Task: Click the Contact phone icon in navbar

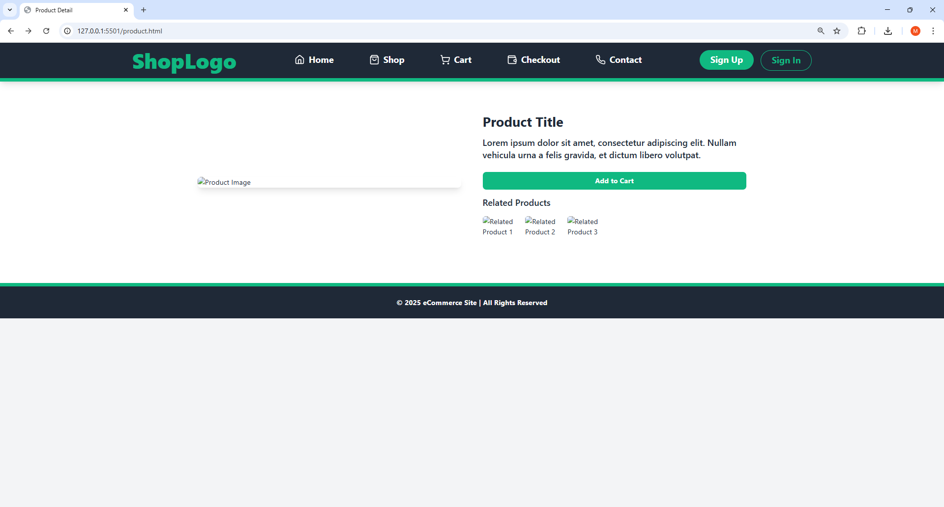Action: click(600, 60)
